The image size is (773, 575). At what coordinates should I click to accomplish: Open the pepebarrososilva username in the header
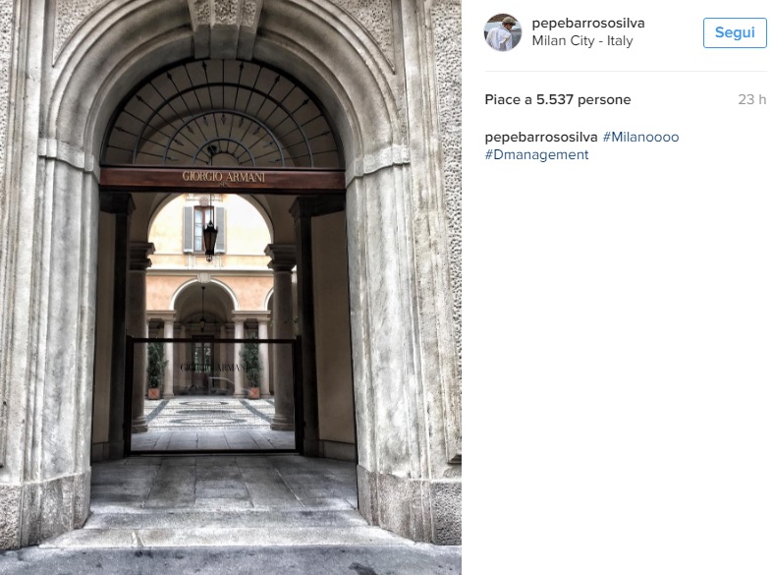coord(588,24)
